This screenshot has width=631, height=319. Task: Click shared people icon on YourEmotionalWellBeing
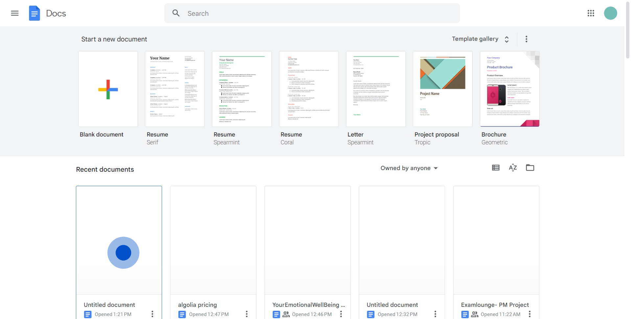(x=286, y=314)
